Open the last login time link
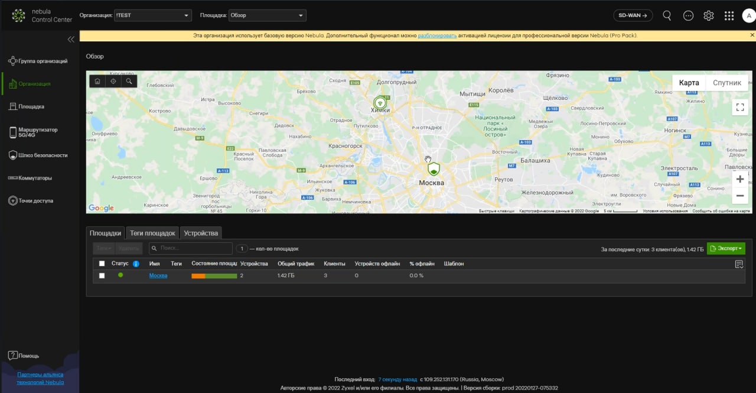The height and width of the screenshot is (393, 756). pos(397,379)
